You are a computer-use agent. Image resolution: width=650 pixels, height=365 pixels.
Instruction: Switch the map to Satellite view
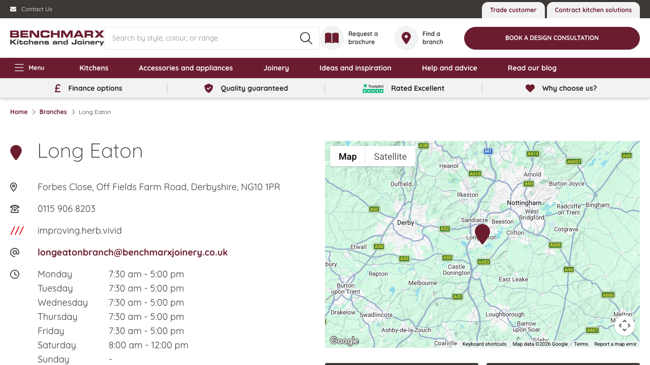390,156
